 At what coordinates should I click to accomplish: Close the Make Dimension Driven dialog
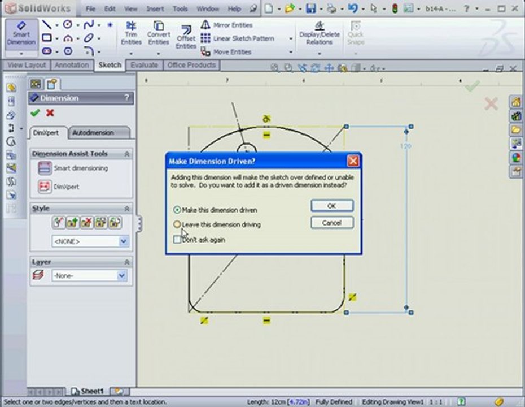pyautogui.click(x=353, y=161)
